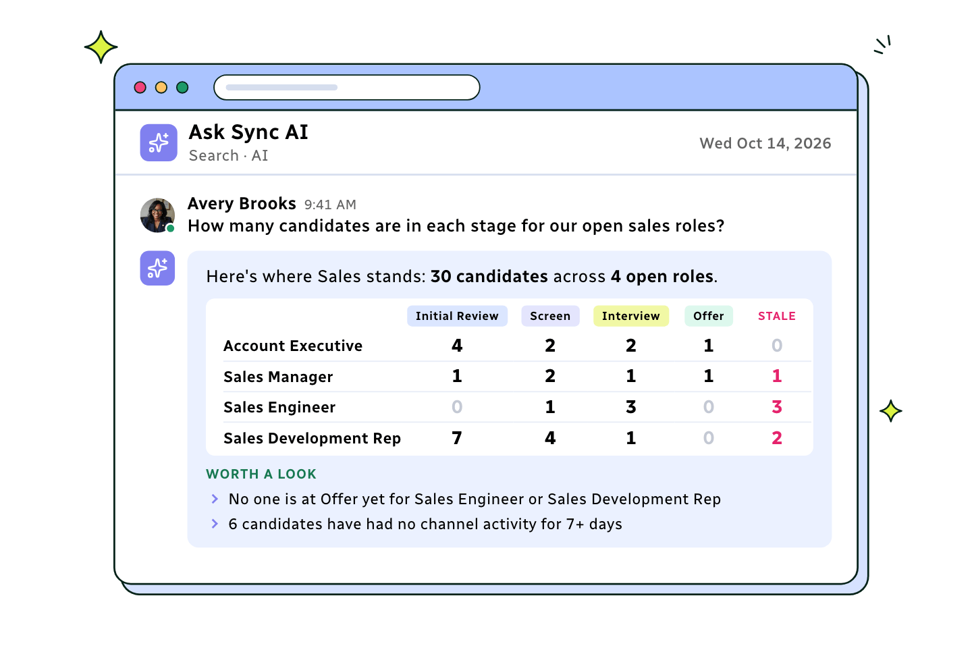Click the 9:41 AM message timestamp
The height and width of the screenshot is (648, 972).
click(330, 205)
